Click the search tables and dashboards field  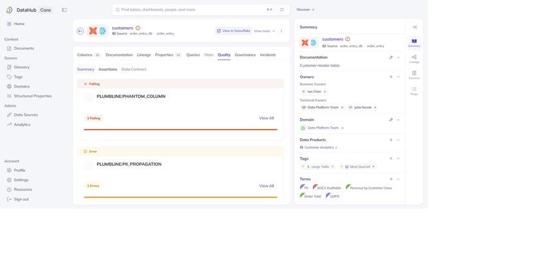pos(200,10)
